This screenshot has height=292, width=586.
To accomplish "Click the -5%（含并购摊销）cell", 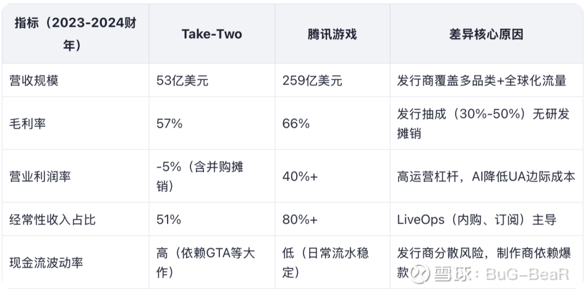I will coord(200,176).
